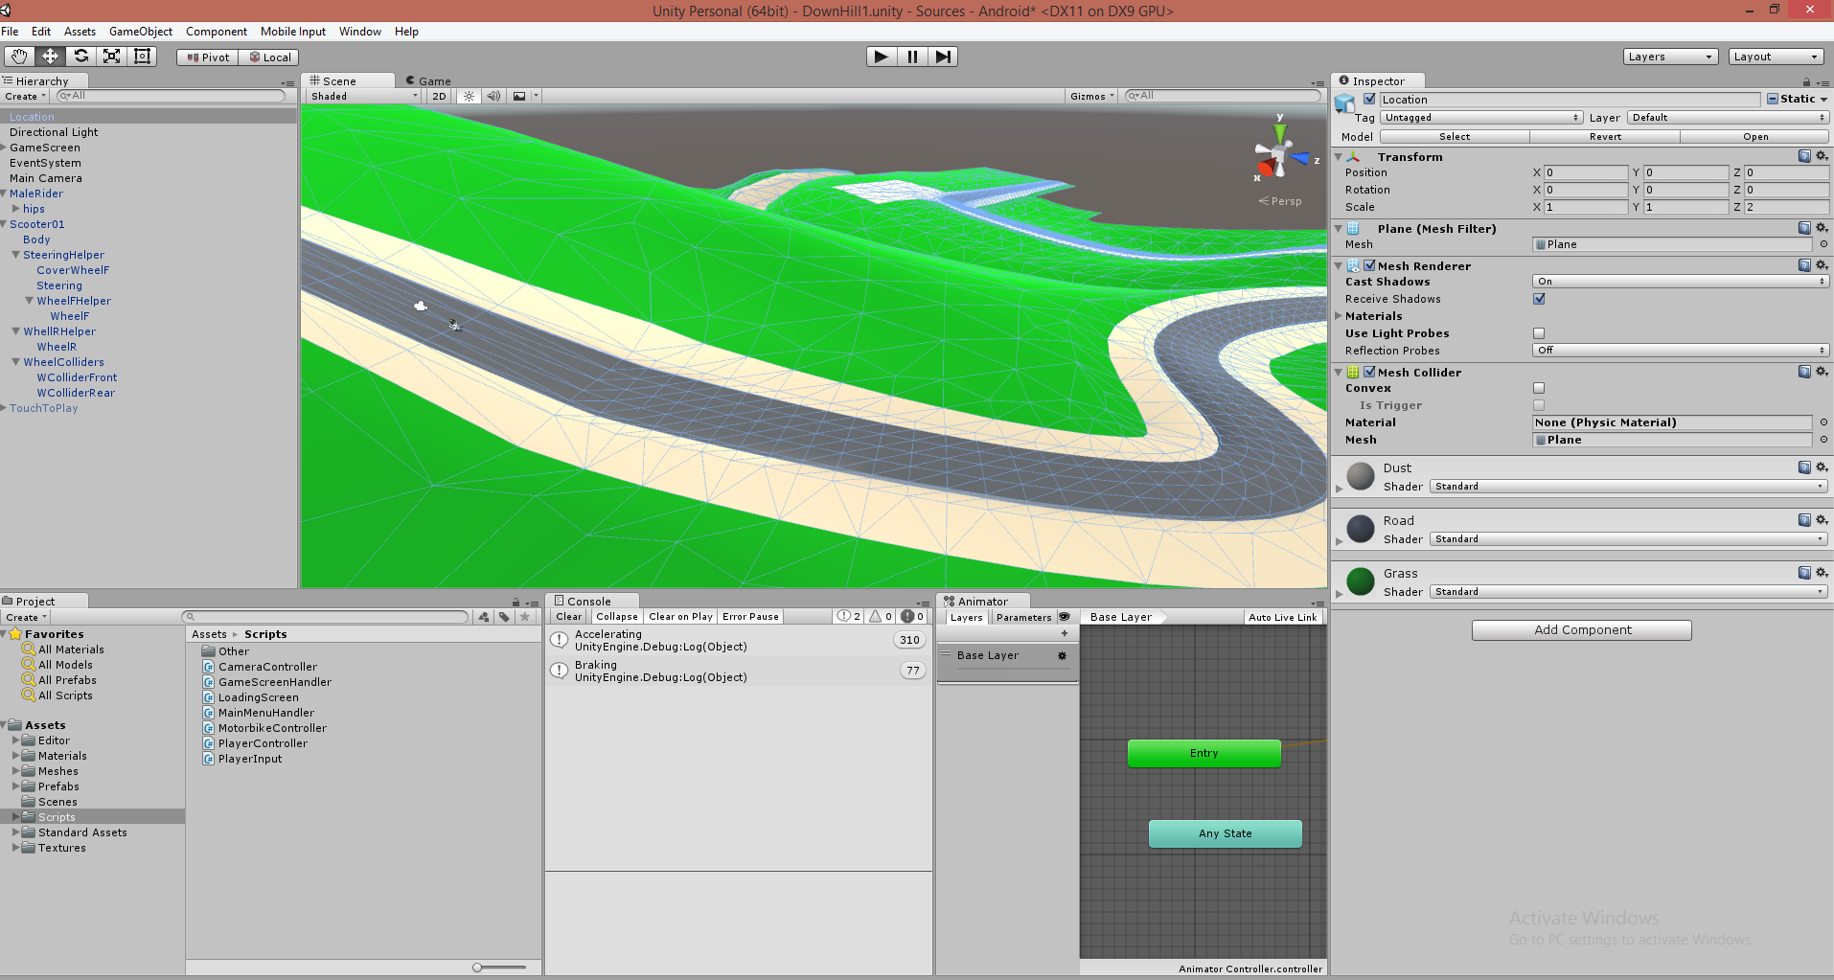Click the Step forward button
Screen dimensions: 1834x980
(943, 57)
